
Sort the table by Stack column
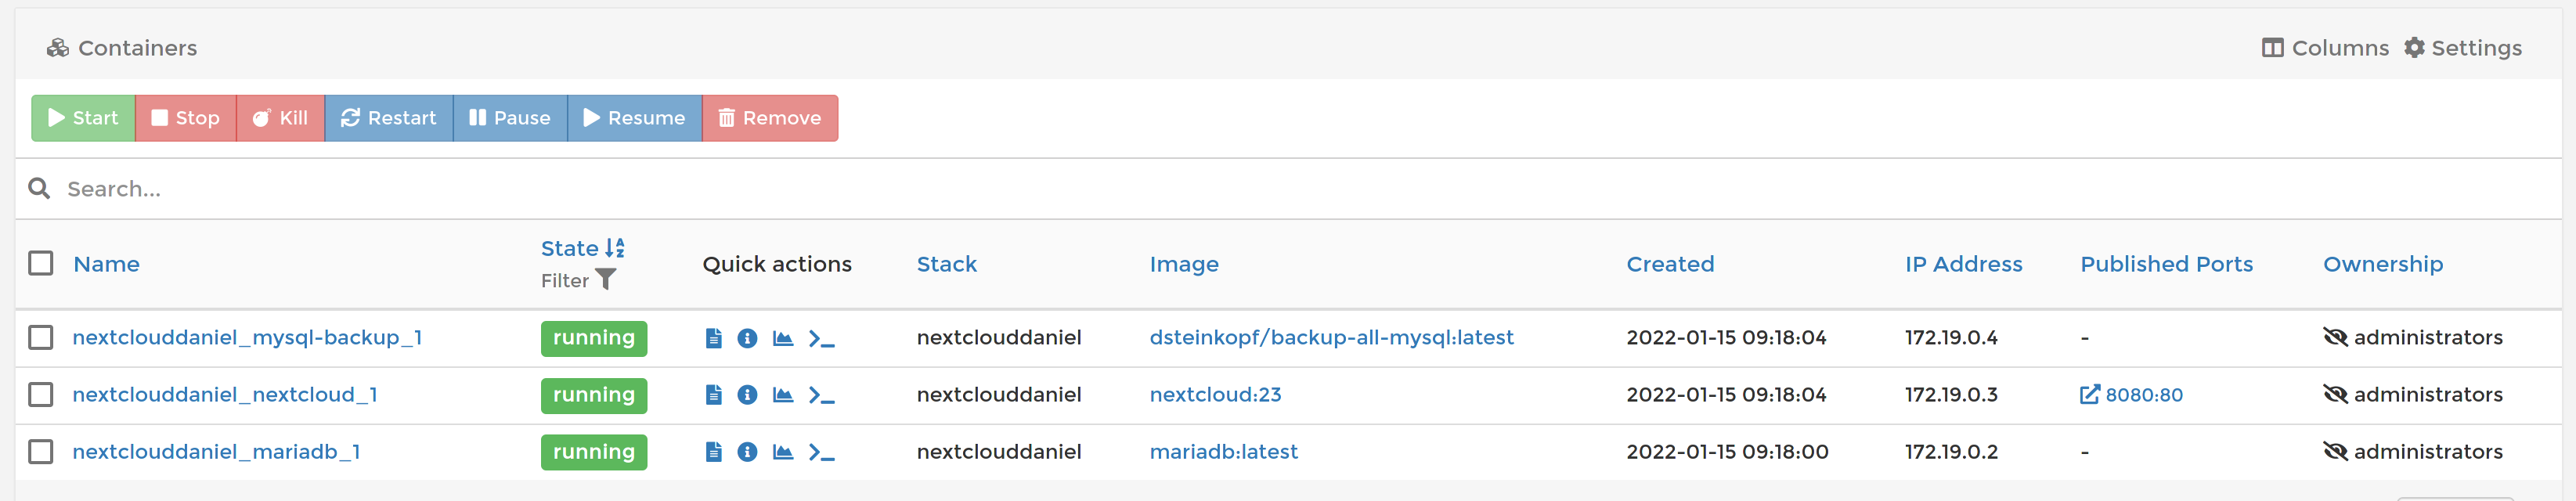pyautogui.click(x=946, y=264)
